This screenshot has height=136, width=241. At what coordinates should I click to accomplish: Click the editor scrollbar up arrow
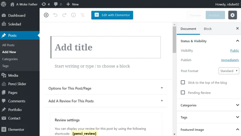174,24
